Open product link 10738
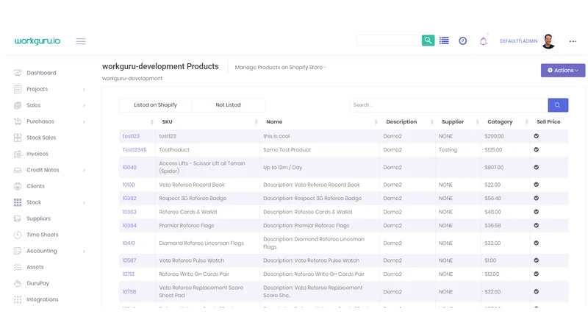 tap(129, 291)
